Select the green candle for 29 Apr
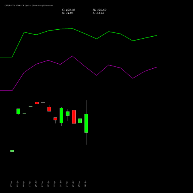 [x=80, y=121]
